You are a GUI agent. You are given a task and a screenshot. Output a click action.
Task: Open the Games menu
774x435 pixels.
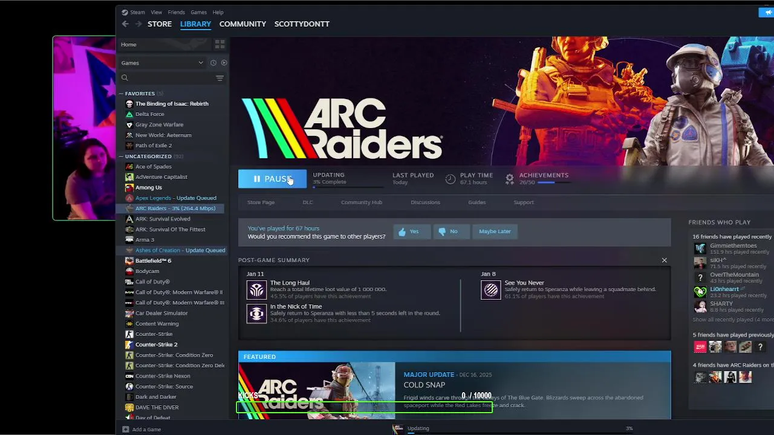coord(198,12)
